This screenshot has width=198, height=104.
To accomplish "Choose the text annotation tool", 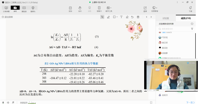I will click(121, 17).
